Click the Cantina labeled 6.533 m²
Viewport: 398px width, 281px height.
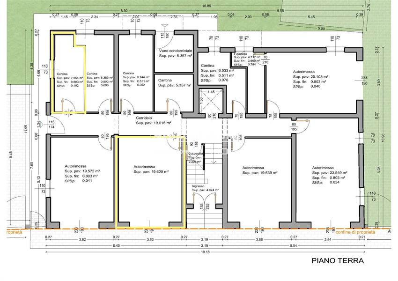[x=211, y=73]
